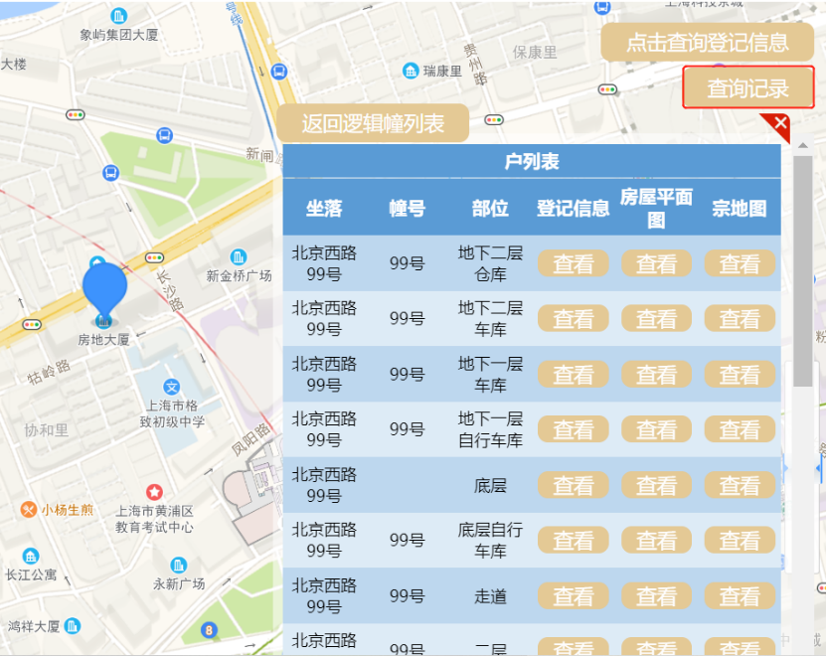The width and height of the screenshot is (826, 656).
Task: Click the 保康里 map label
Action: pyautogui.click(x=535, y=52)
